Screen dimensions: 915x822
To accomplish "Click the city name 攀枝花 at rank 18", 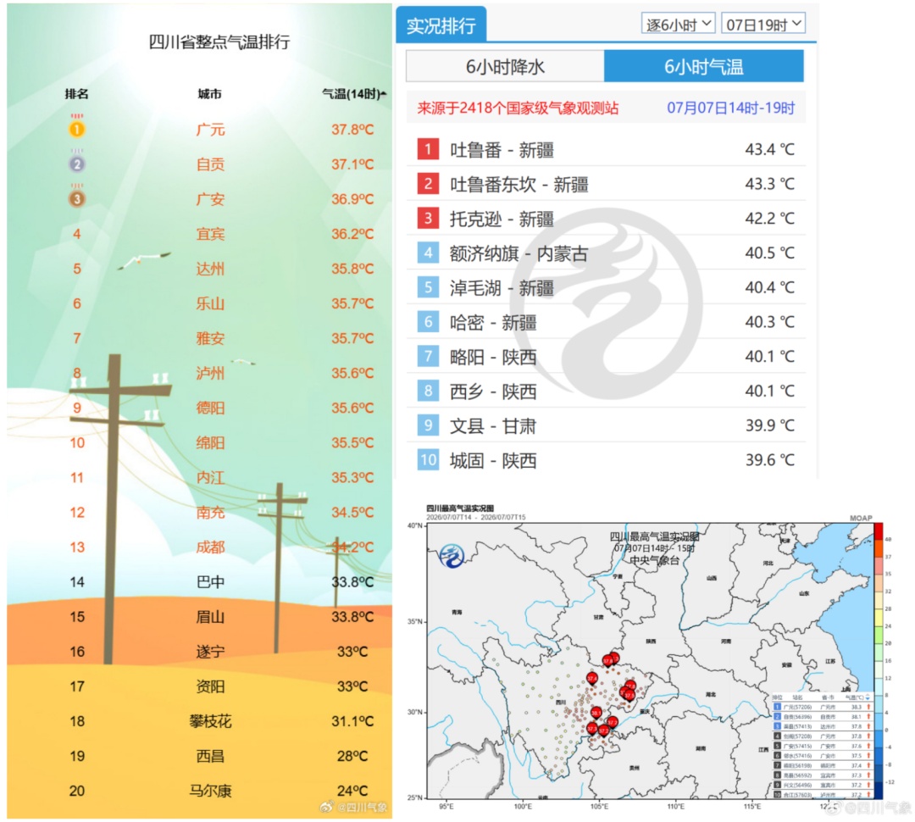I will tap(210, 721).
